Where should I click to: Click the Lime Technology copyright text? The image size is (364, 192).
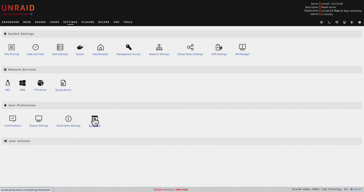[320, 189]
